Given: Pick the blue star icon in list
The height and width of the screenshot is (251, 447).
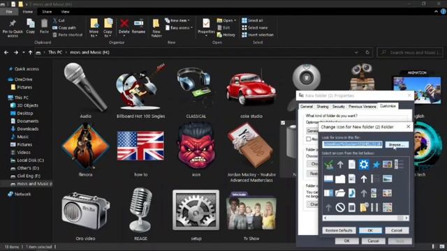Looking at the screenshot, I should (376, 165).
